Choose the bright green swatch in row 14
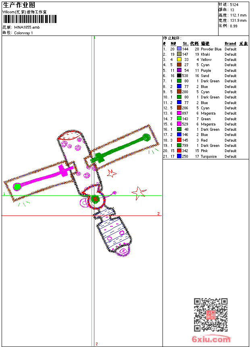250x347 pixels. tap(179, 119)
